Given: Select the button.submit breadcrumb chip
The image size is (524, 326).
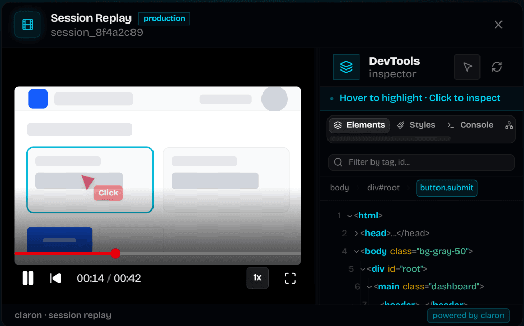Looking at the screenshot, I should (446, 188).
